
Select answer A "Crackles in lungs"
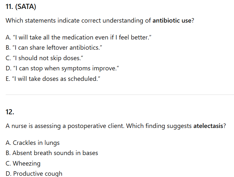tap(33, 143)
